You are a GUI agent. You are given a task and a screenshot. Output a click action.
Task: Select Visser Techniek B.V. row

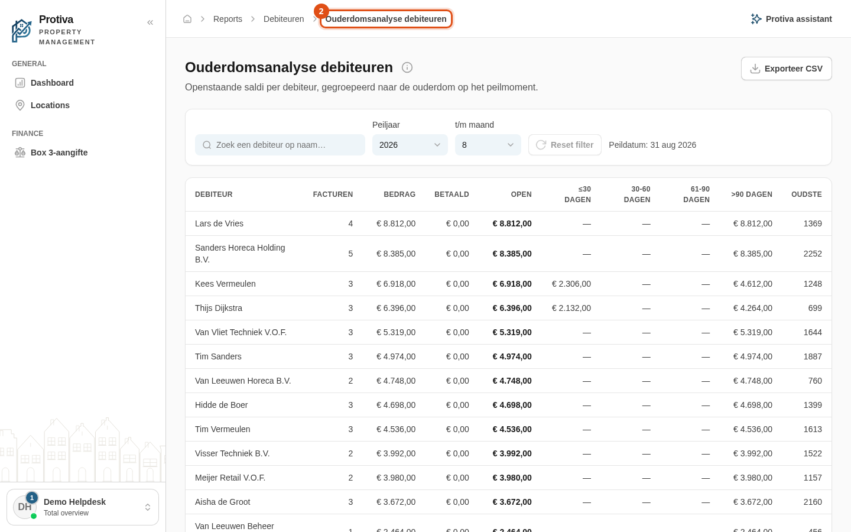tap(508, 453)
